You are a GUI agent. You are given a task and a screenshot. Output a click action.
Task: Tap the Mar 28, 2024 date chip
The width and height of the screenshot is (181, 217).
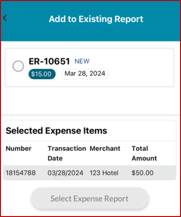click(x=85, y=74)
